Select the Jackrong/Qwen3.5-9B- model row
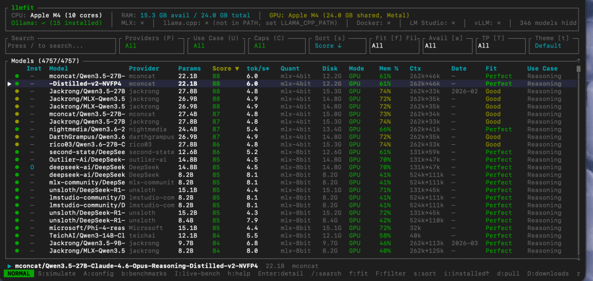 pyautogui.click(x=292, y=243)
